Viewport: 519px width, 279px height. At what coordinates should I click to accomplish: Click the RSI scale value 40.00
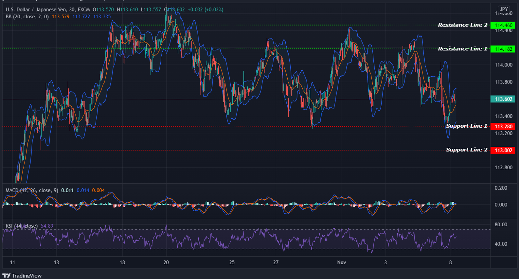501,244
